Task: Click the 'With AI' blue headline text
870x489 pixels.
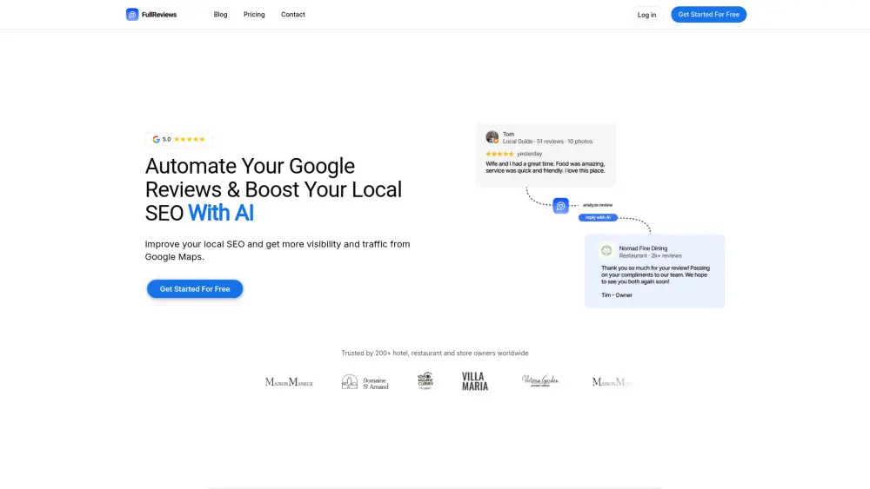Action: pyautogui.click(x=221, y=213)
